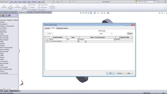Open the Hole Wizard
Screen dimensions: 167x94
tap(43, 7)
